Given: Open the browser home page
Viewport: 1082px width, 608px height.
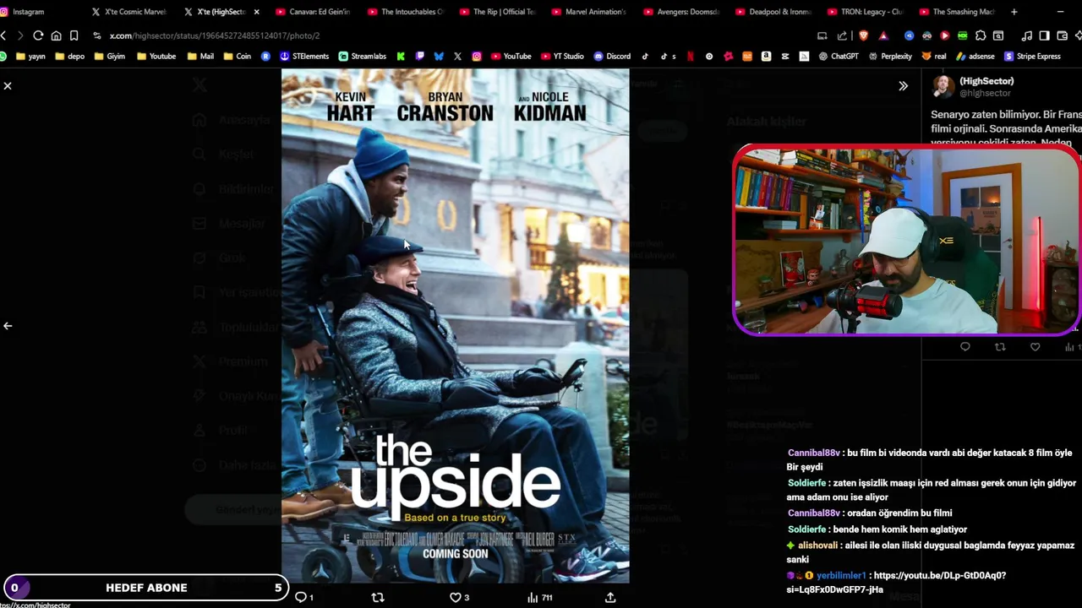Looking at the screenshot, I should tap(56, 35).
